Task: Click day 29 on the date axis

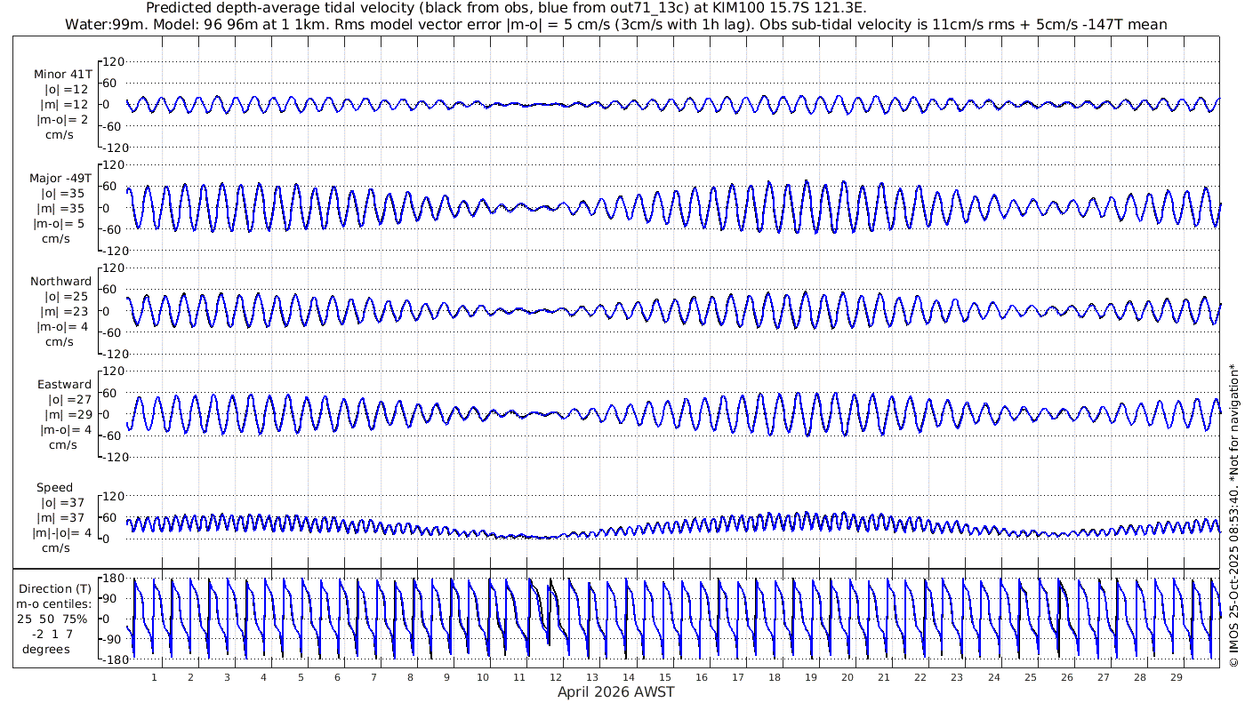Action: pos(1176,677)
